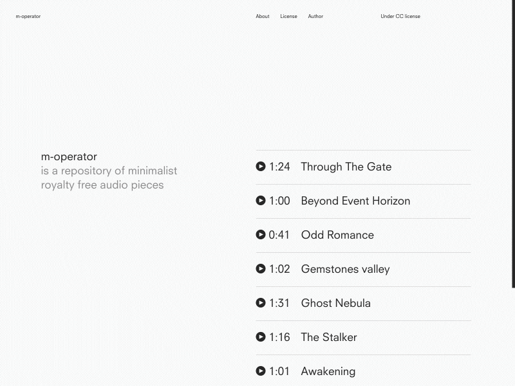515x386 pixels.
Task: Open the About page
Action: [x=262, y=16]
